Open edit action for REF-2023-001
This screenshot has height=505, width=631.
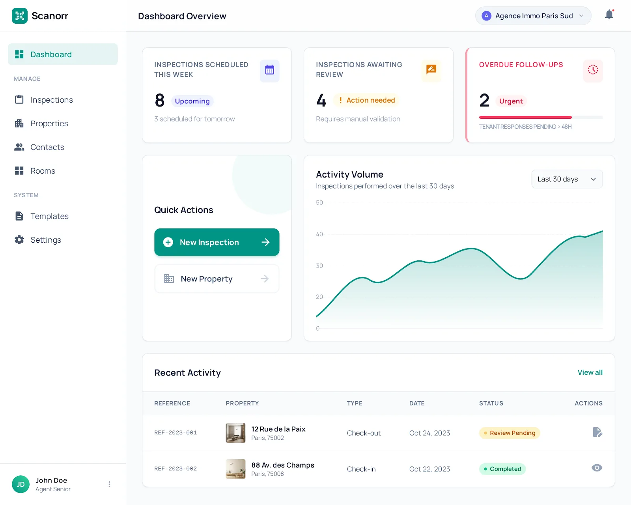click(597, 432)
